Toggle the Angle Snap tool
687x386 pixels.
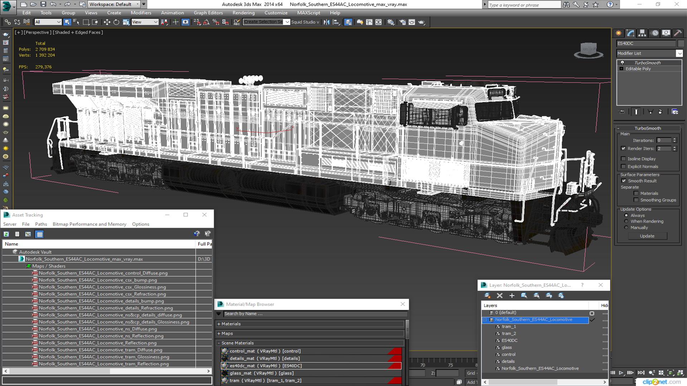(206, 22)
